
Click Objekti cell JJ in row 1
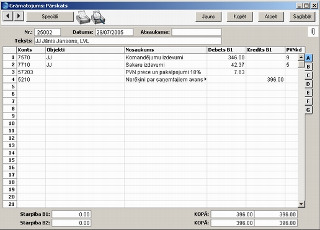pyautogui.click(x=85, y=57)
